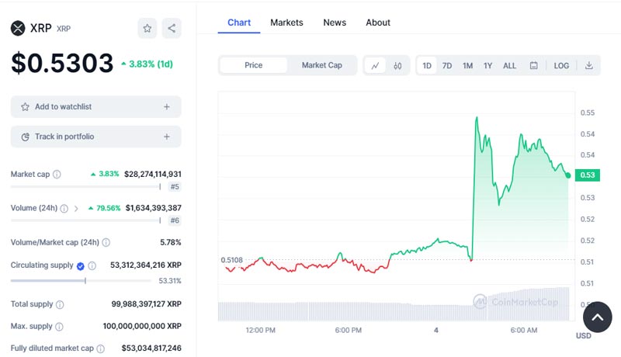Screen dimensions: 621x357
Task: Click the 12:00 PM time axis label
Action: tap(261, 330)
